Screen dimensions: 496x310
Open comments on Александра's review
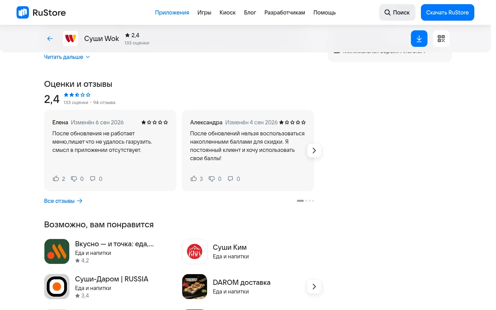tap(230, 179)
